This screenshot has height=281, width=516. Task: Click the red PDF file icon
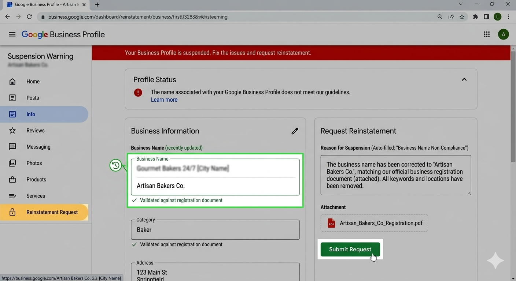coord(331,223)
